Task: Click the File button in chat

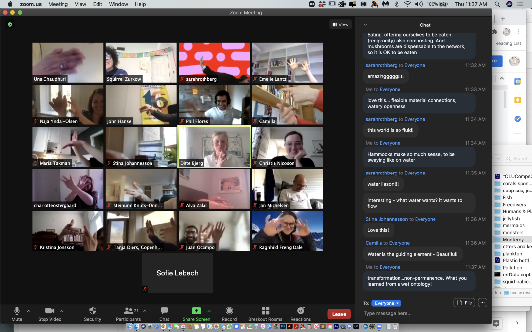Action: click(x=464, y=303)
